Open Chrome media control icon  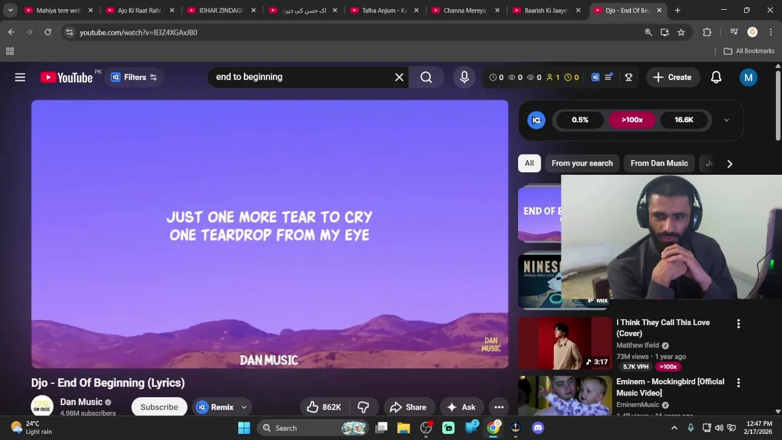point(734,32)
